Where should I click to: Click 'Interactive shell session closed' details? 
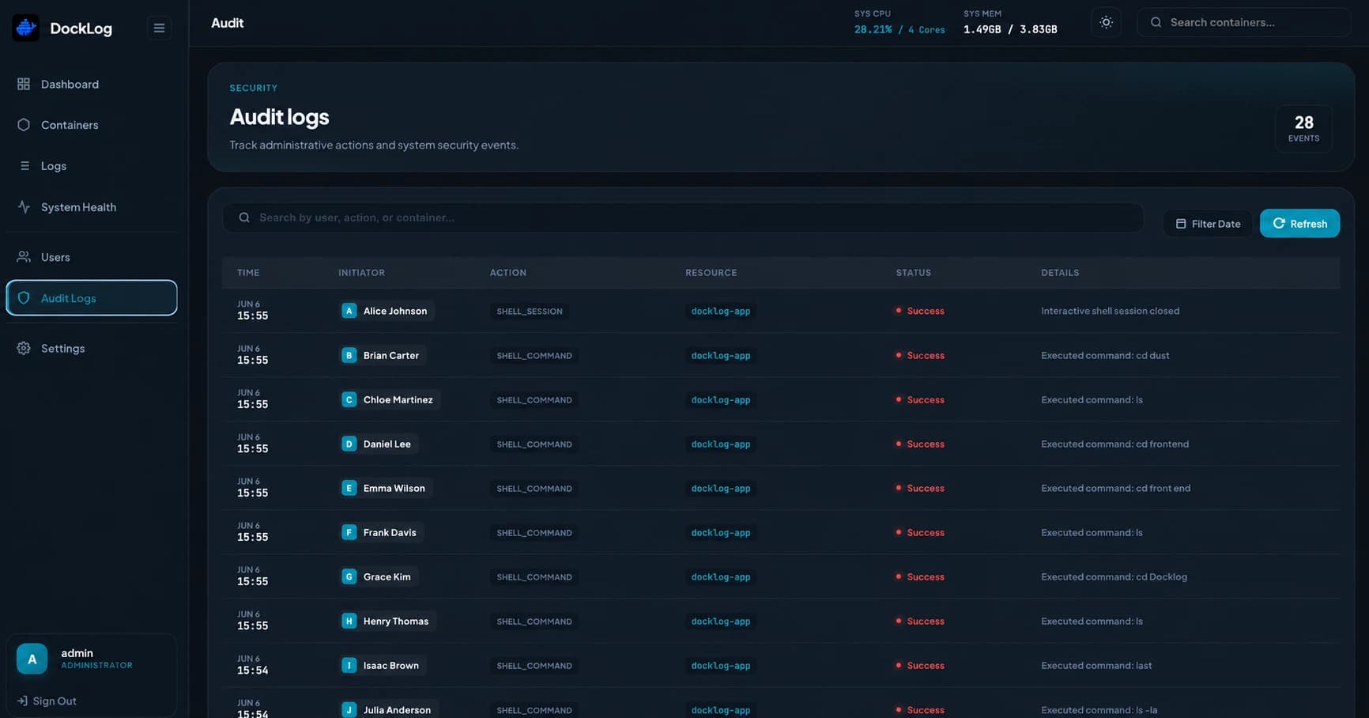(x=1110, y=311)
